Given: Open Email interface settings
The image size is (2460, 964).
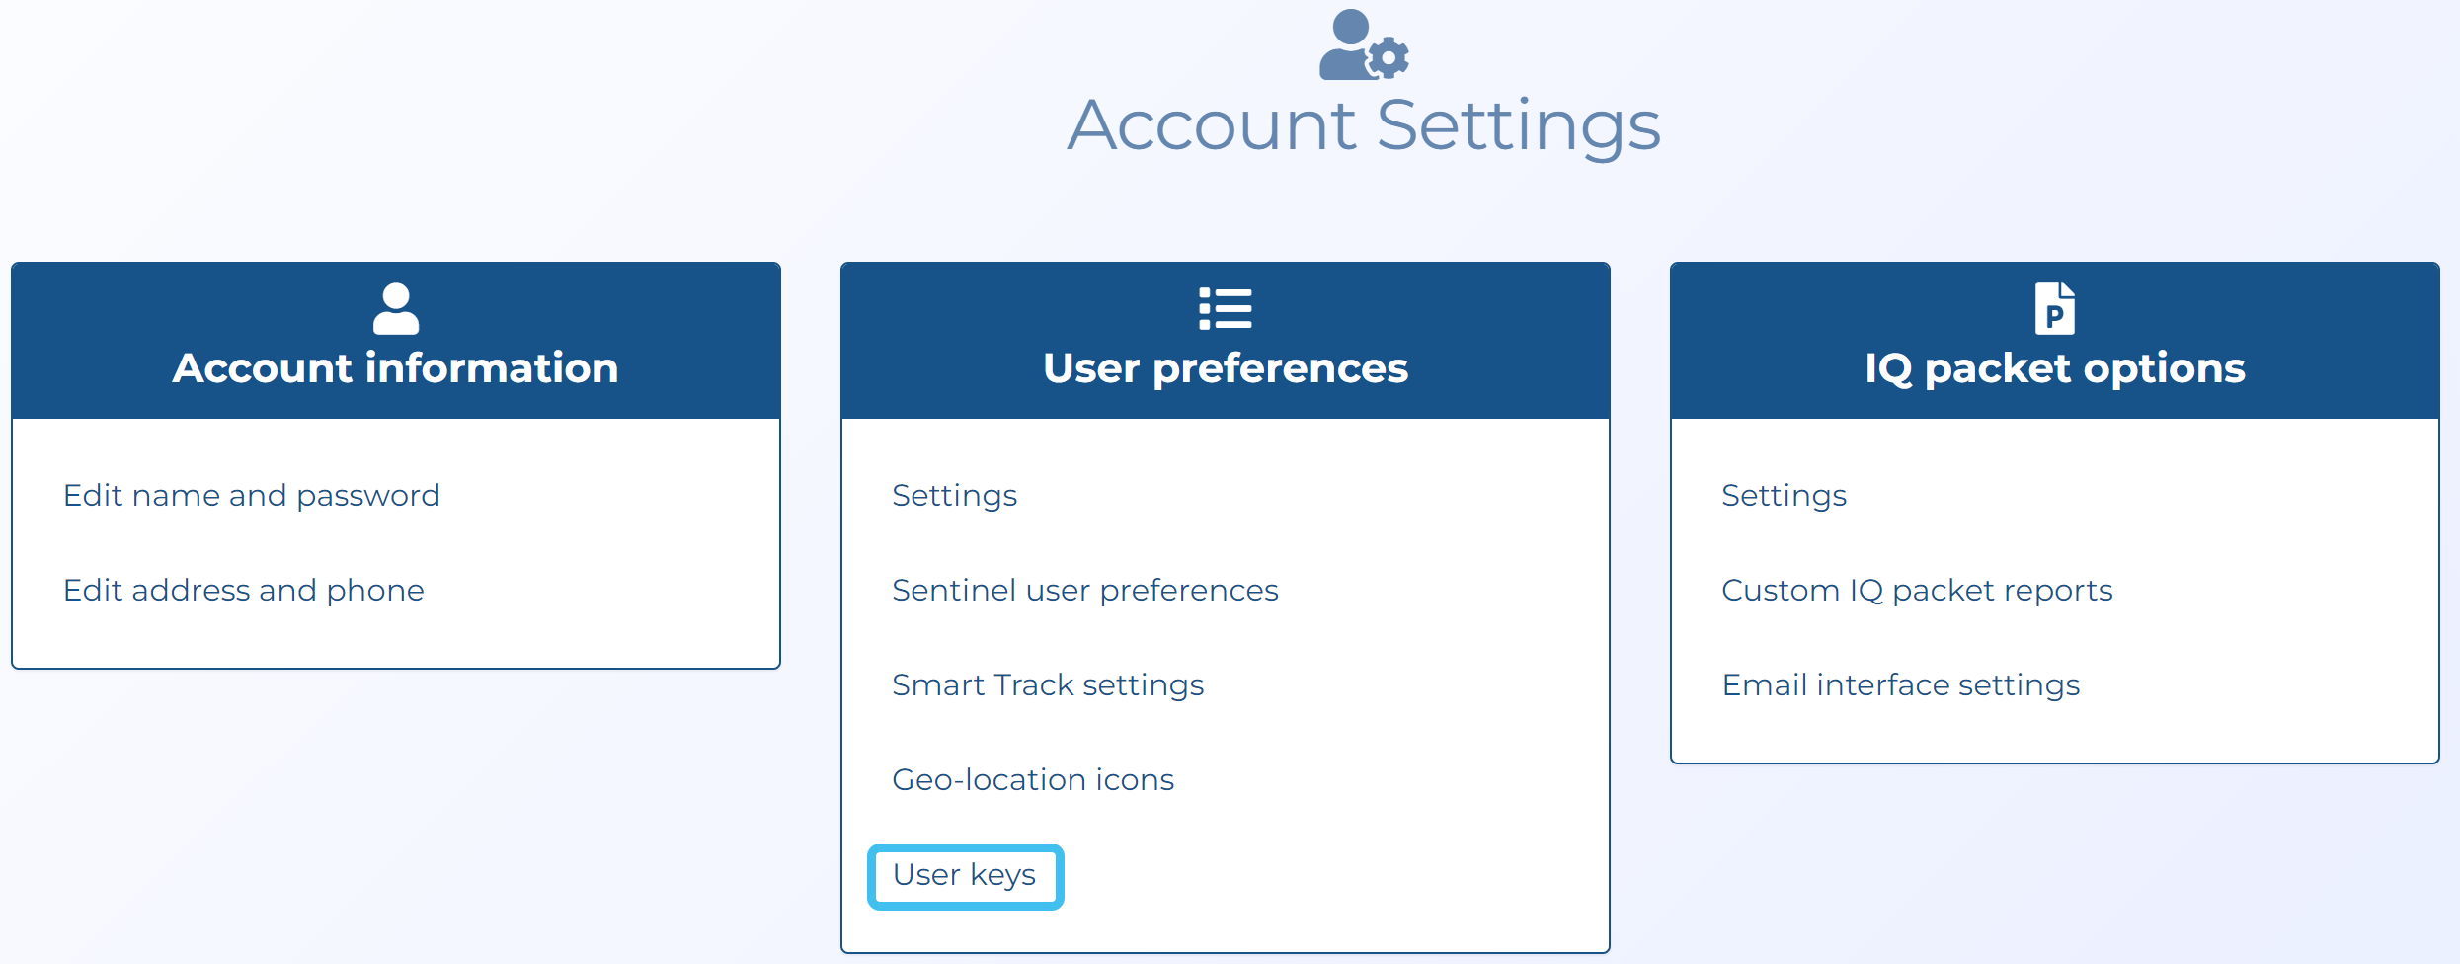Looking at the screenshot, I should tap(1900, 684).
